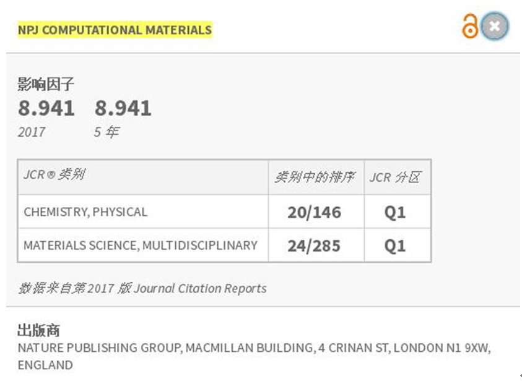Screen dimensions: 522x384
Task: Click the JCR 分区 column header
Action: (x=396, y=177)
